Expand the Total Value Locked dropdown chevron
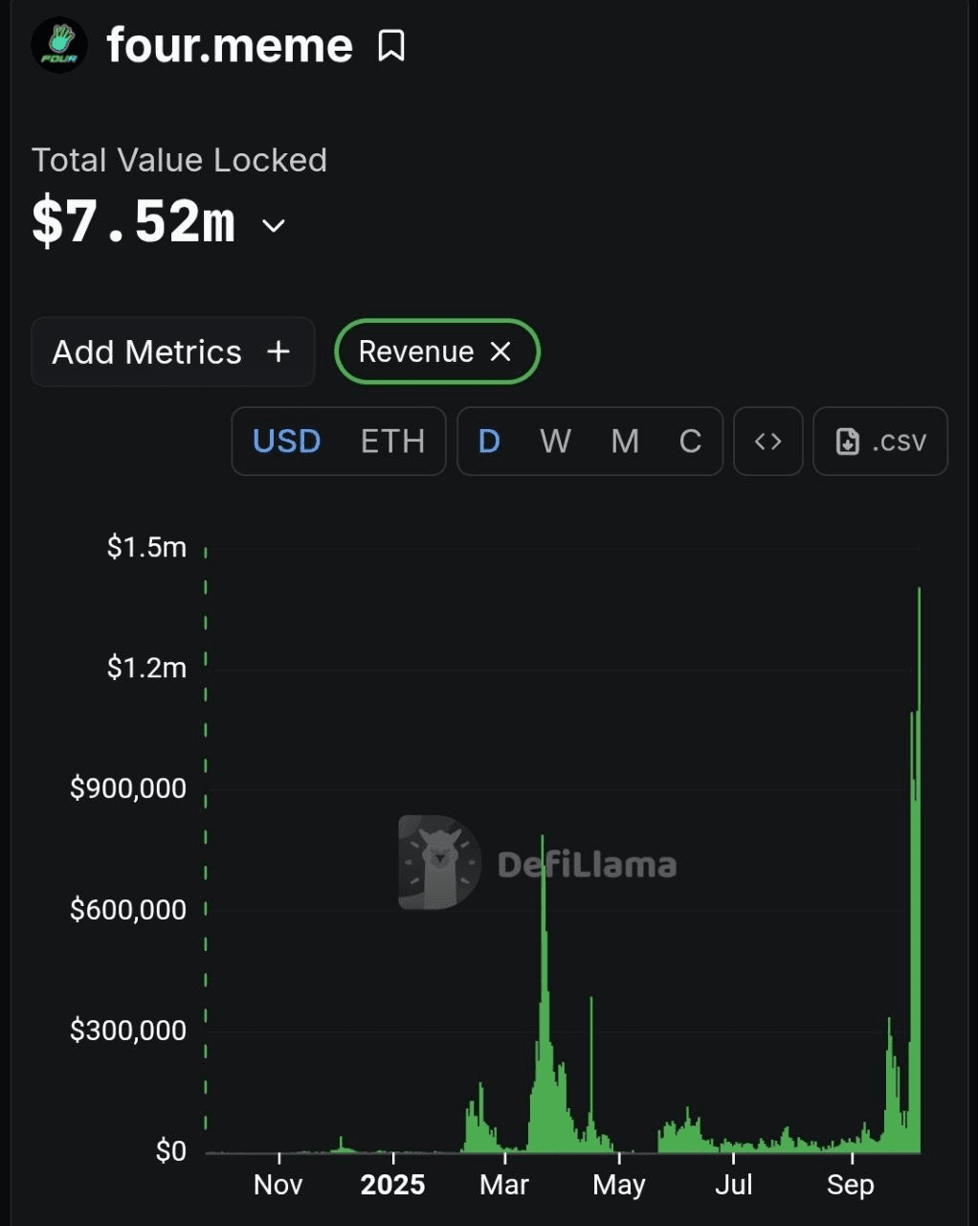Screen dimensions: 978x1226 [x=274, y=226]
